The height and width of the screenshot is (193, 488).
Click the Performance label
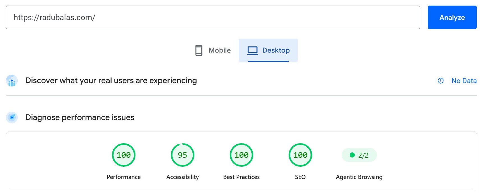124,177
